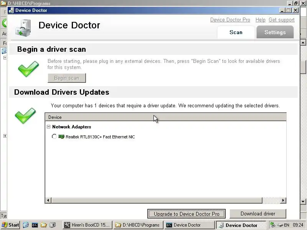Click the Begin scan button

(x=67, y=78)
